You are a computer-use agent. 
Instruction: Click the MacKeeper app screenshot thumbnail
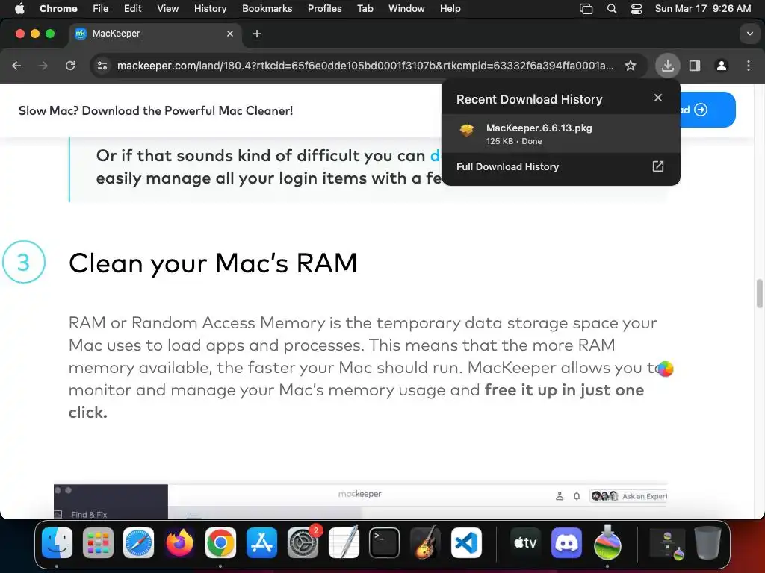click(361, 501)
